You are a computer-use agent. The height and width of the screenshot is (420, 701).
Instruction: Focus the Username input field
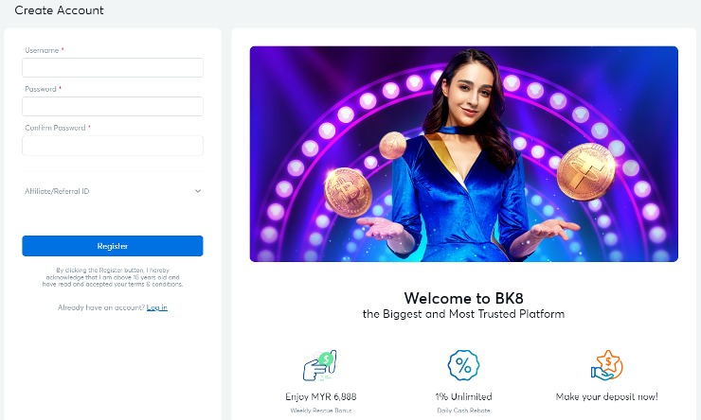(x=113, y=68)
